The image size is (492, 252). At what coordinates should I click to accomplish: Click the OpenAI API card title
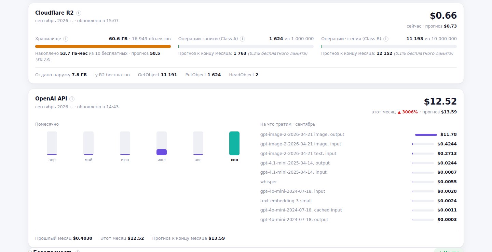tap(51, 99)
